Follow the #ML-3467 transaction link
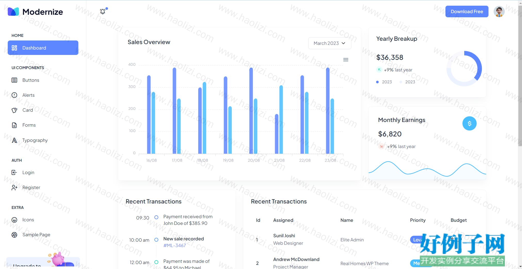 175,246
